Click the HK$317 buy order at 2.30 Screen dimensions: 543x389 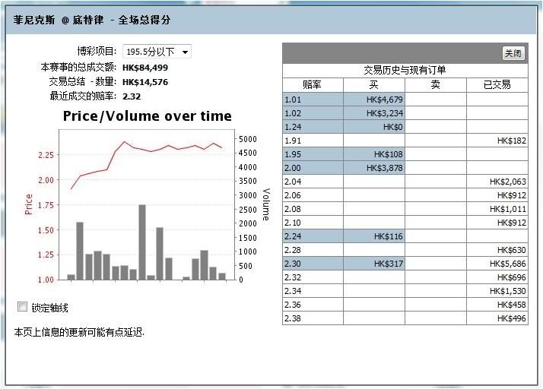373,264
